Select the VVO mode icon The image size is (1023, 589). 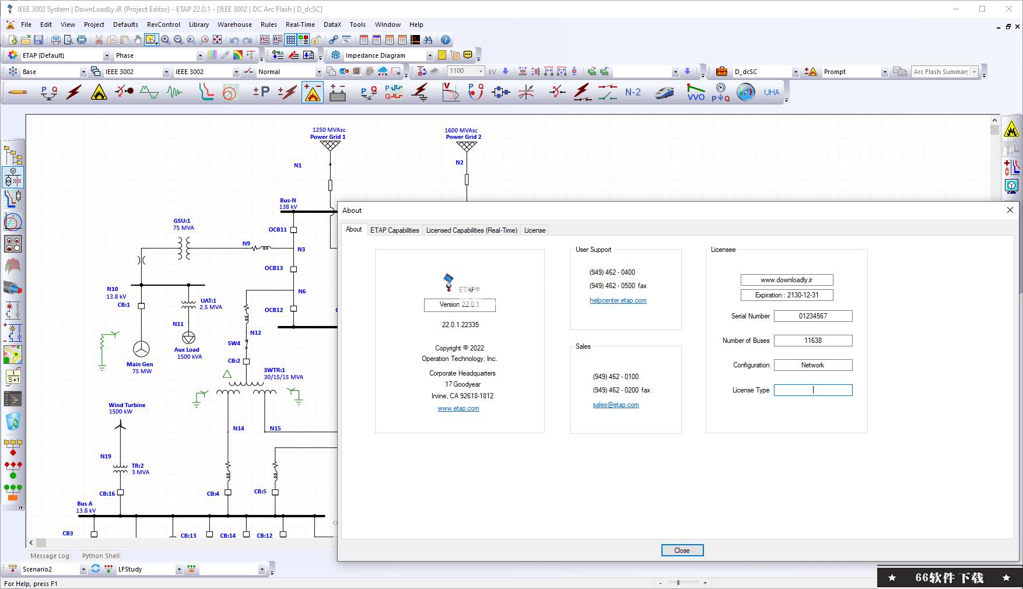[696, 92]
